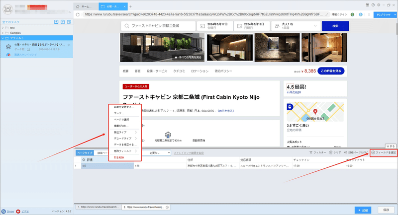Choose the XPath edit entry in context menu
This screenshot has height=215, width=398.
click(x=125, y=126)
